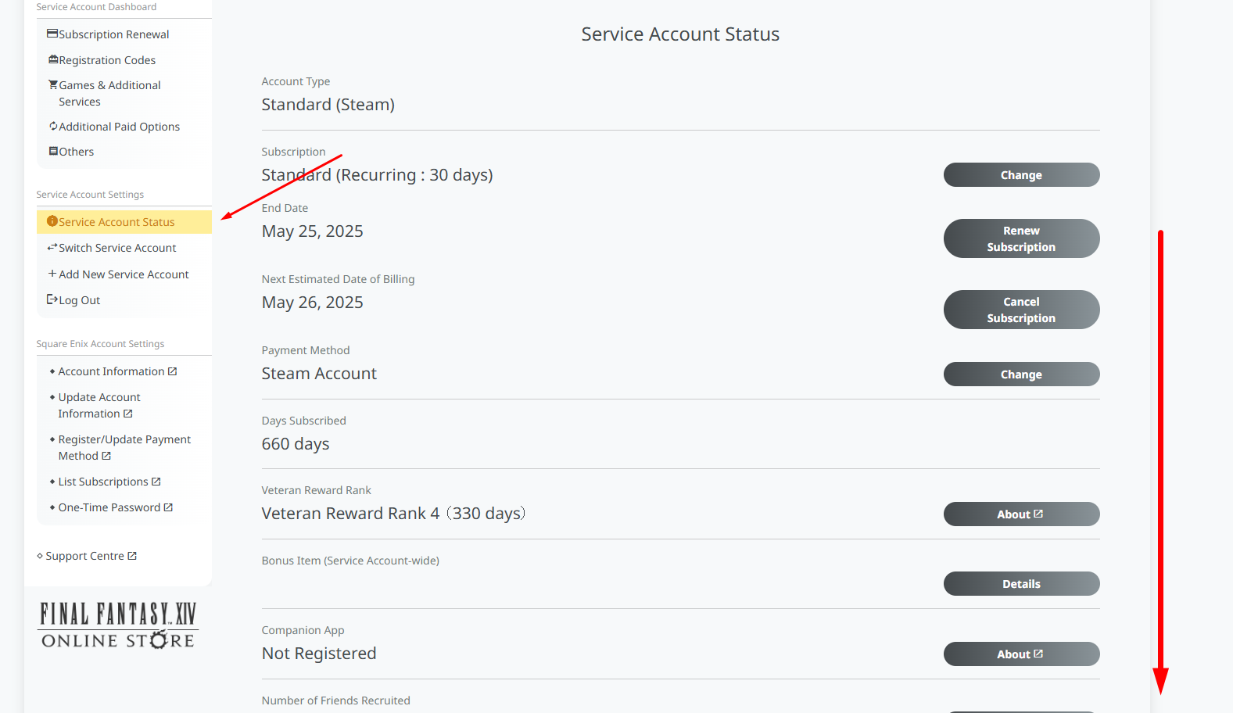Click the Final Fantasy XIV Online Store logo
1233x713 pixels.
(118, 625)
